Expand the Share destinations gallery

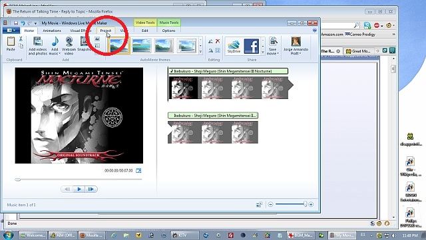point(263,53)
